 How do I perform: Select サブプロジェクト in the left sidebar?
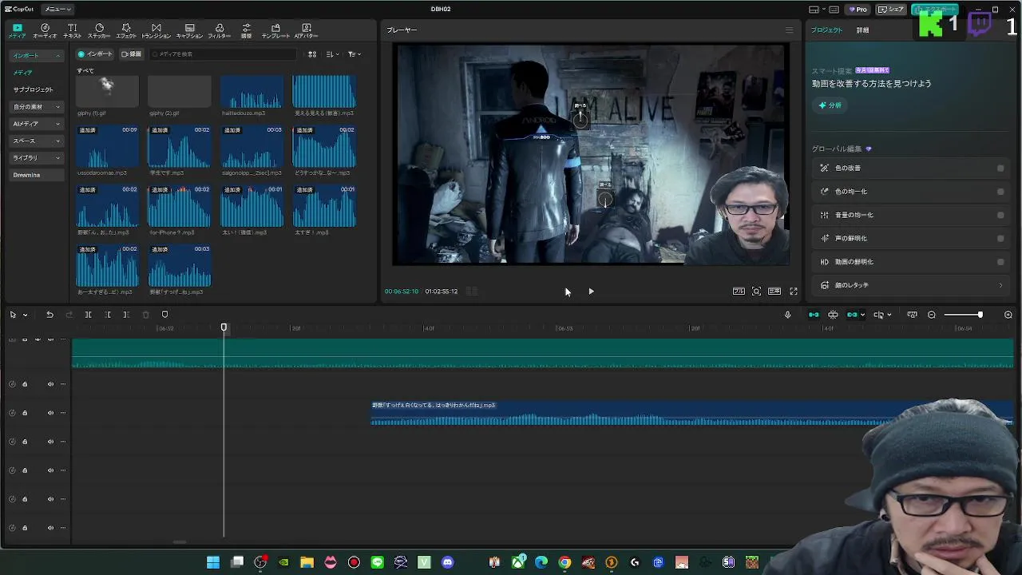pos(33,89)
